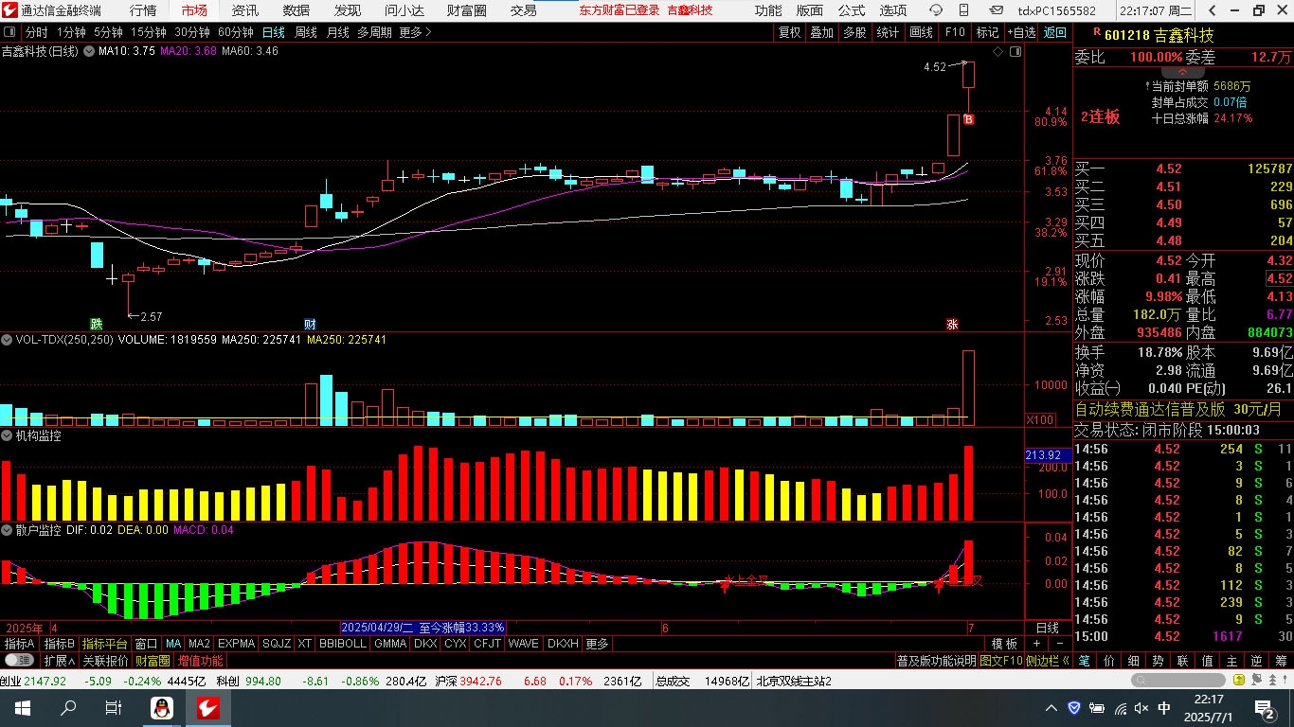Image resolution: width=1294 pixels, height=727 pixels.
Task: Click the 返回 return button
Action: pyautogui.click(x=1054, y=32)
